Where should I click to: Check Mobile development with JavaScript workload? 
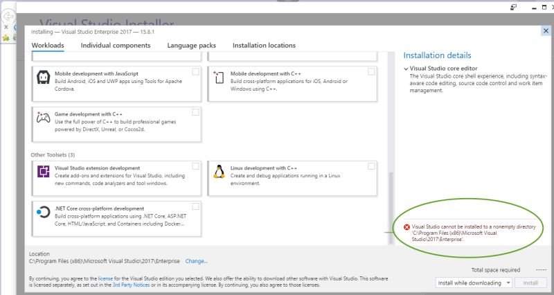point(195,72)
